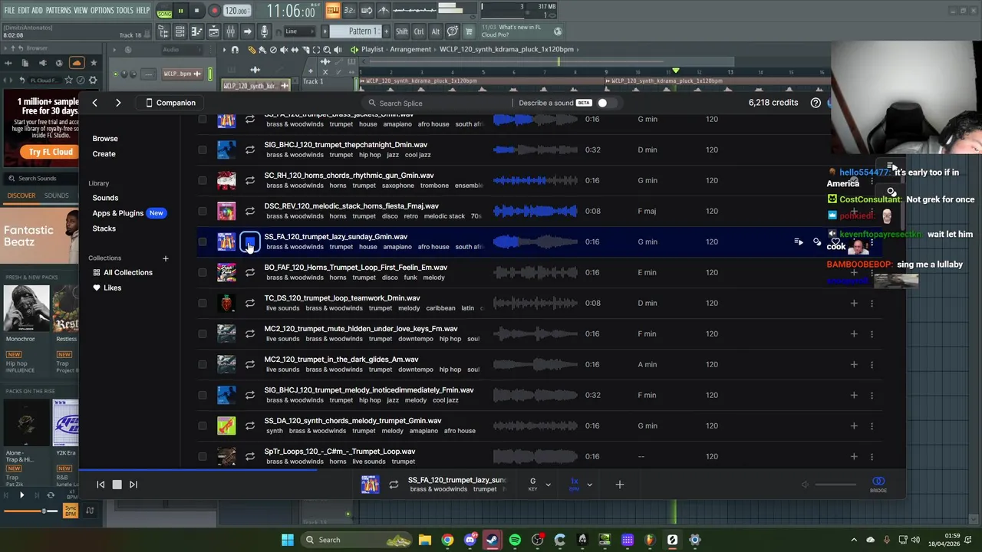Stop the SS_FA_120_trumpet_lazy_sunday preview playback
The width and height of the screenshot is (982, 552).
click(x=250, y=242)
